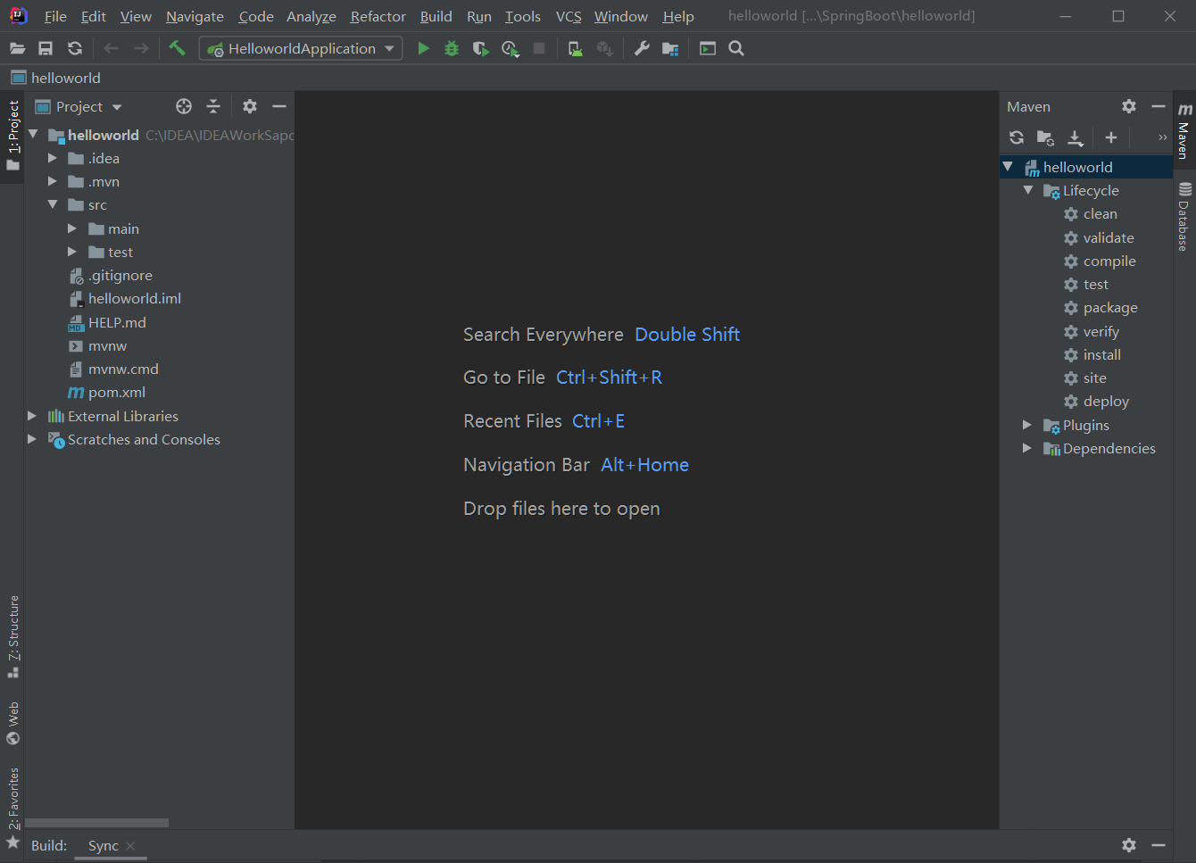The image size is (1196, 863).
Task: Expand the Maven Plugins node
Action: coord(1027,425)
